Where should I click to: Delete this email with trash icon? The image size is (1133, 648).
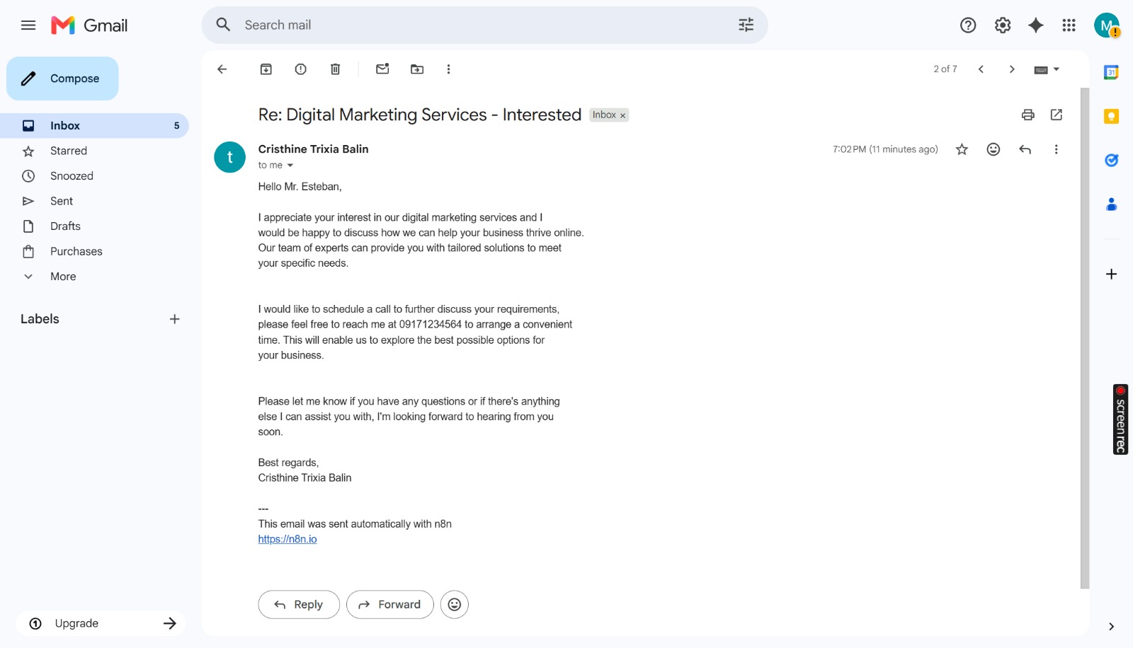coord(336,69)
